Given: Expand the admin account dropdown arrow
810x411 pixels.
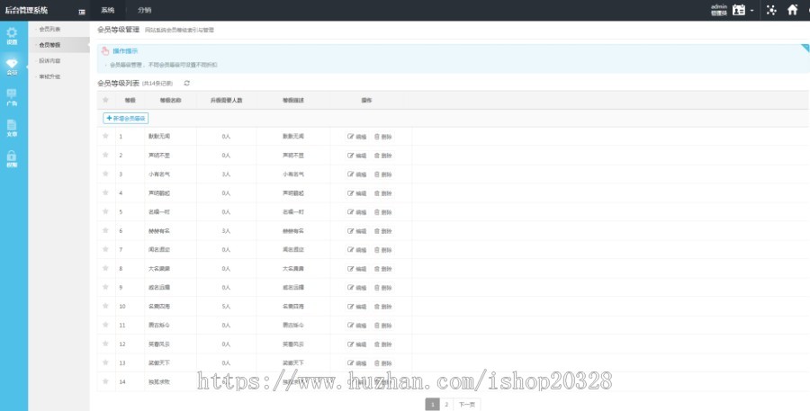Looking at the screenshot, I should click(x=751, y=10).
